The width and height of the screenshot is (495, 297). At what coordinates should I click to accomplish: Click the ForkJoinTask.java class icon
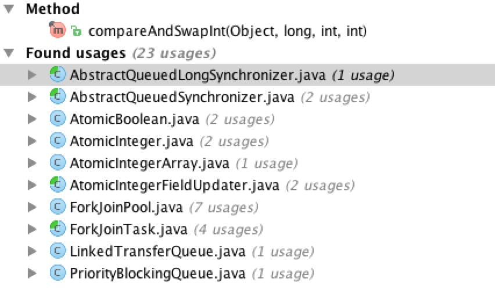click(57, 229)
